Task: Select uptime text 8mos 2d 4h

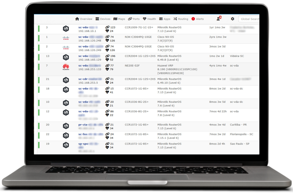Action: tap(217, 144)
